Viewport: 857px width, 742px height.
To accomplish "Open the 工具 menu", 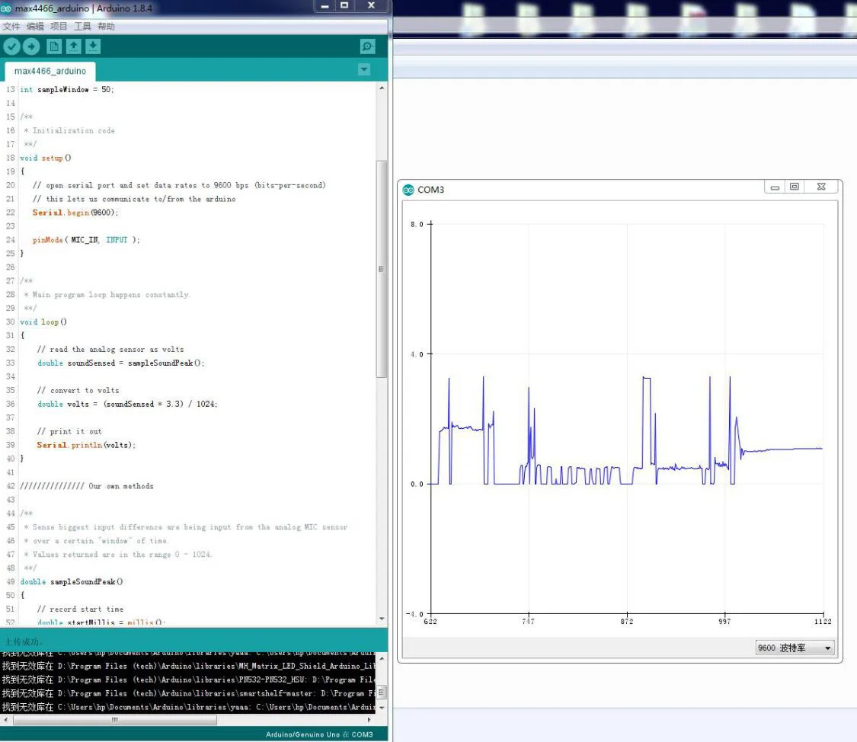I will (82, 27).
